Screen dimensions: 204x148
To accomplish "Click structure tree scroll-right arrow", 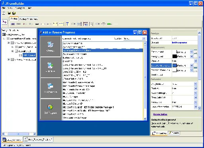I will point(35,134).
